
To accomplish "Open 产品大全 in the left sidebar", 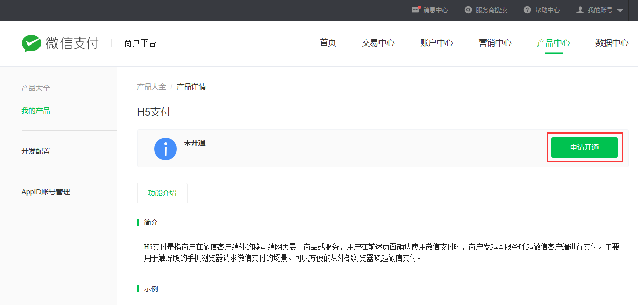I will 35,88.
